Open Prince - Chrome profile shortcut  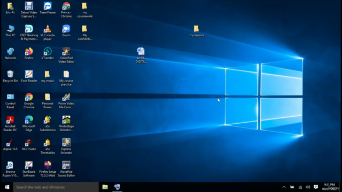[x=66, y=10]
